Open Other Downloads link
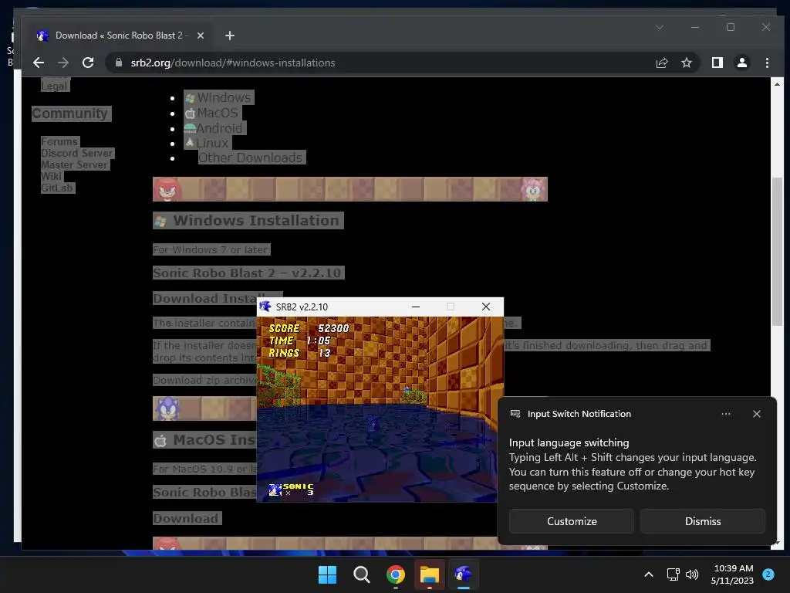This screenshot has height=593, width=790. pyautogui.click(x=251, y=158)
